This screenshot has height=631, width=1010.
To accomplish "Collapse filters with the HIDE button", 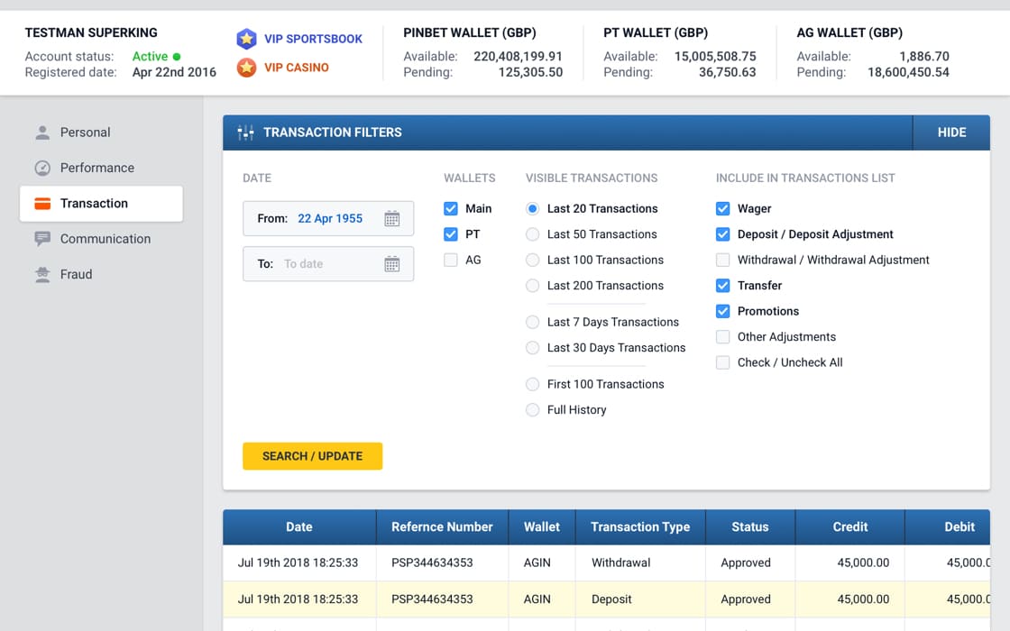I will click(951, 133).
